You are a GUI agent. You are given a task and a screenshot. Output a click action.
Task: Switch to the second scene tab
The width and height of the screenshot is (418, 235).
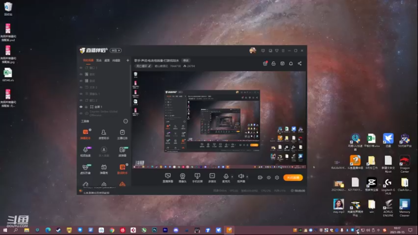coord(99,61)
